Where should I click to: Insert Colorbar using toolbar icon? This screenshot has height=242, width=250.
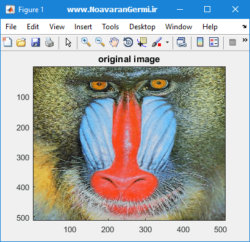[200, 42]
